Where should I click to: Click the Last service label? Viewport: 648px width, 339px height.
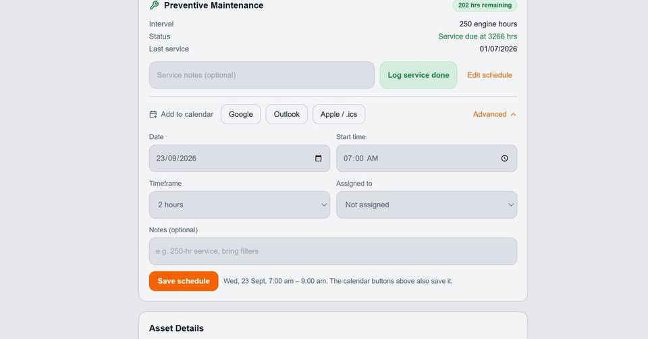click(x=169, y=49)
